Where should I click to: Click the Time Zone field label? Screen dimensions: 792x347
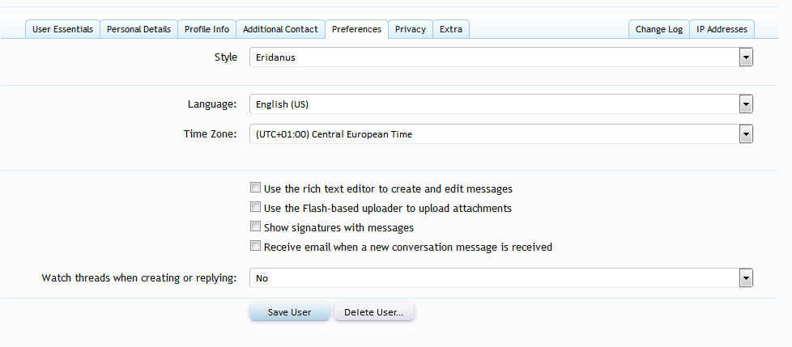point(210,134)
